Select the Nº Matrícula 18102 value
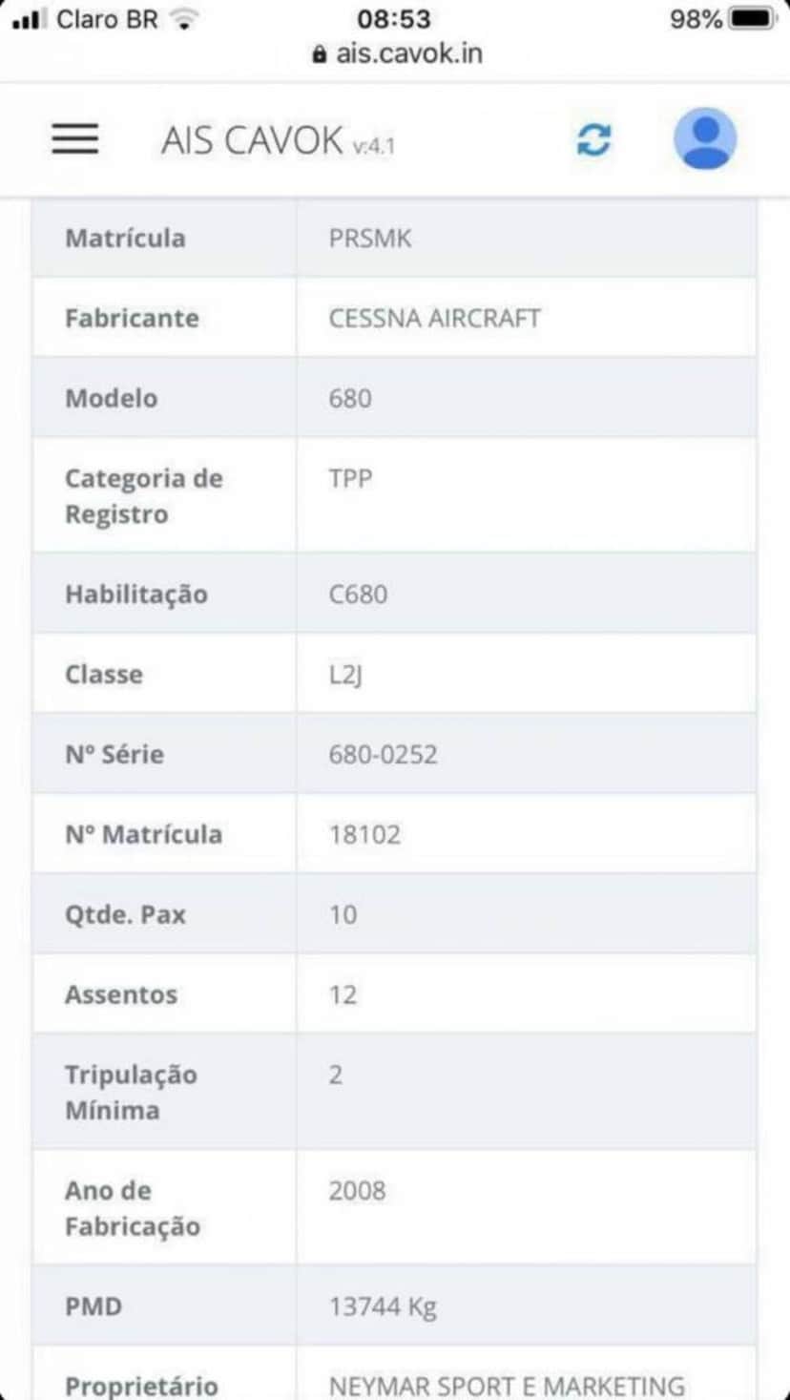Screen dimensions: 790x1400 [x=364, y=834]
